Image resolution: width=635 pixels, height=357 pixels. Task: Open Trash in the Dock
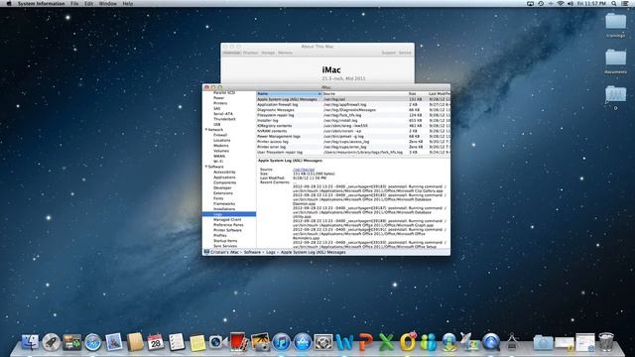[606, 342]
